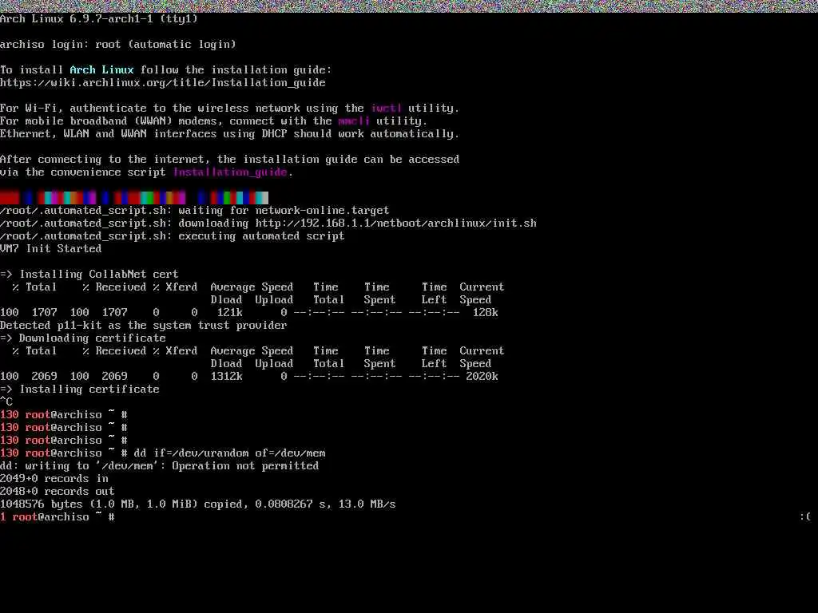Click the corrupted colored blocks line
The width and height of the screenshot is (818, 613).
coord(134,198)
